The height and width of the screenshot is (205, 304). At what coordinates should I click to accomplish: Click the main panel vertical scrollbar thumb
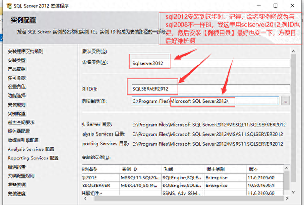point(294,118)
